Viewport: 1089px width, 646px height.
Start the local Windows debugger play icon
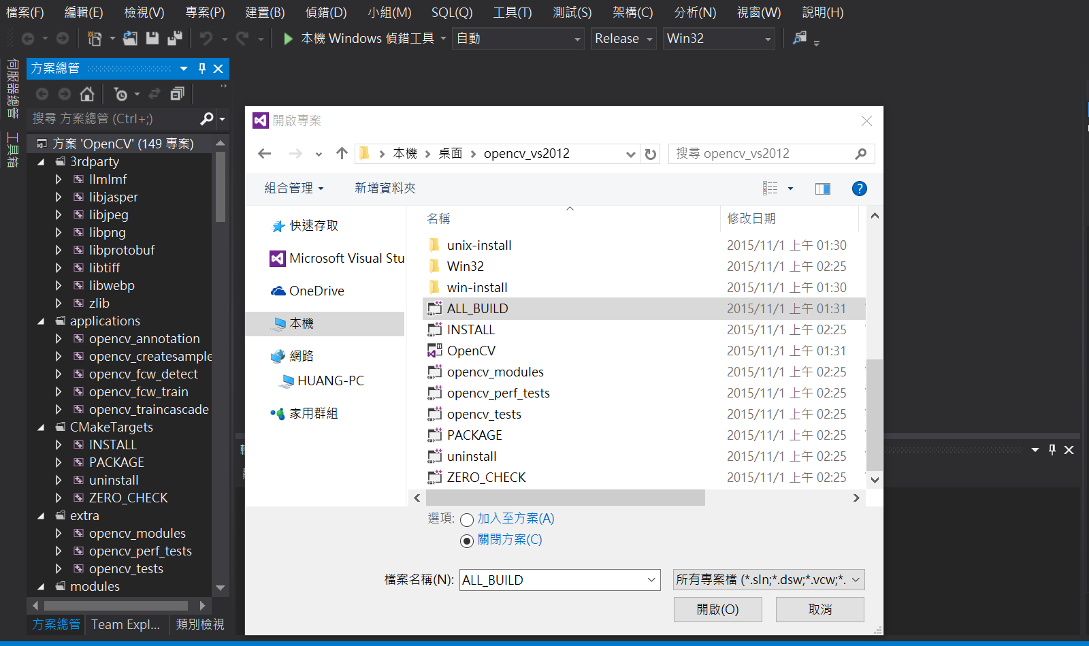tap(288, 39)
